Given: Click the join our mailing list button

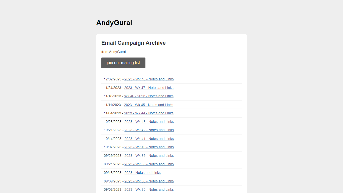Looking at the screenshot, I should (x=123, y=63).
